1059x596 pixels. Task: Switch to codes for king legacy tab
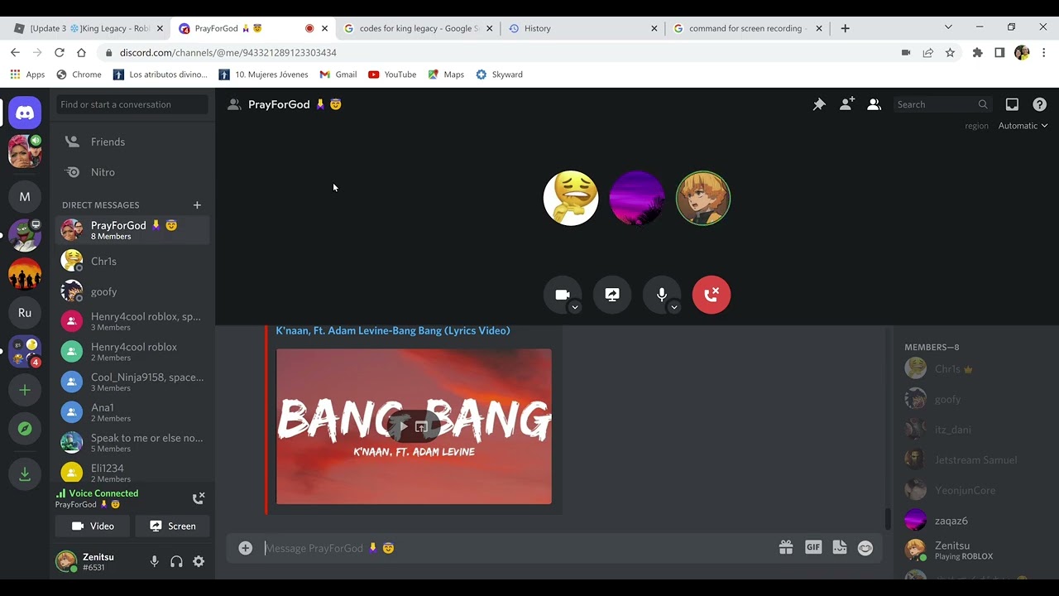(418, 28)
